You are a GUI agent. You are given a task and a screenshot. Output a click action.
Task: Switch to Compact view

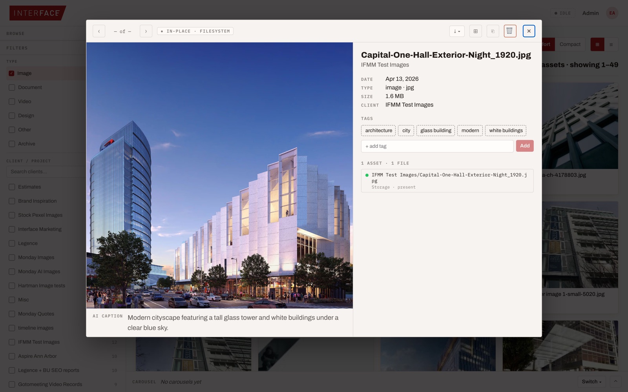570,44
